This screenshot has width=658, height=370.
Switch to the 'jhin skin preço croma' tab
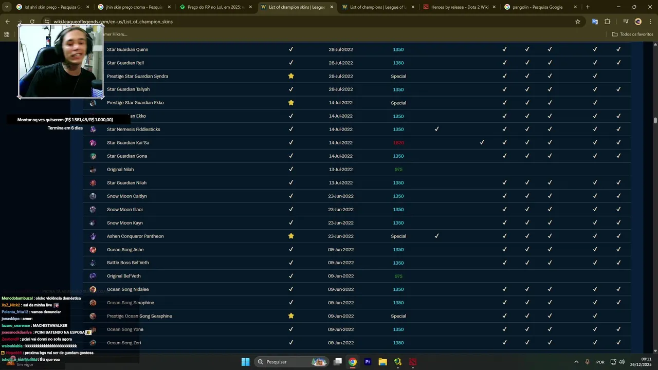tap(134, 7)
